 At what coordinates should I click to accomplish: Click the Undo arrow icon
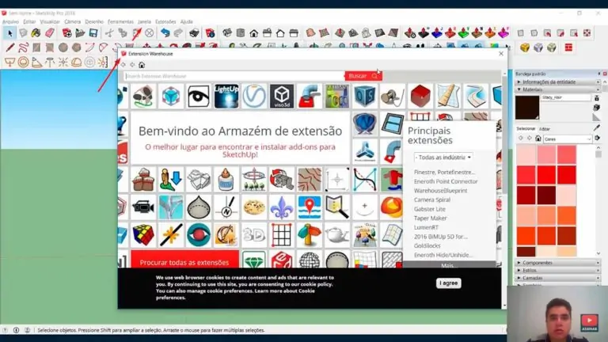tap(165, 33)
